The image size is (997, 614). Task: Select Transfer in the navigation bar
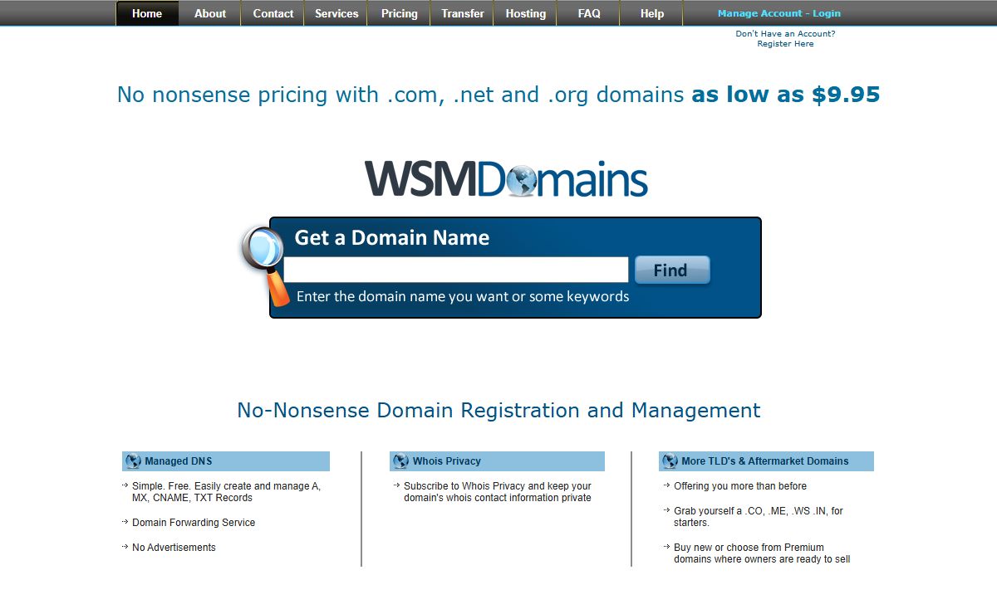(463, 13)
